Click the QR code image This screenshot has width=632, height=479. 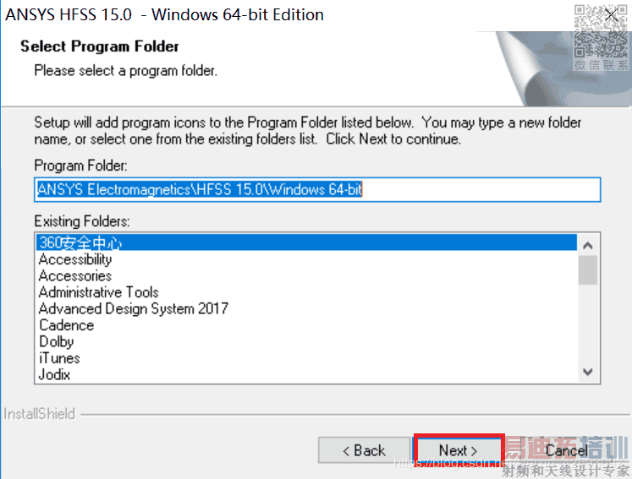[x=602, y=30]
